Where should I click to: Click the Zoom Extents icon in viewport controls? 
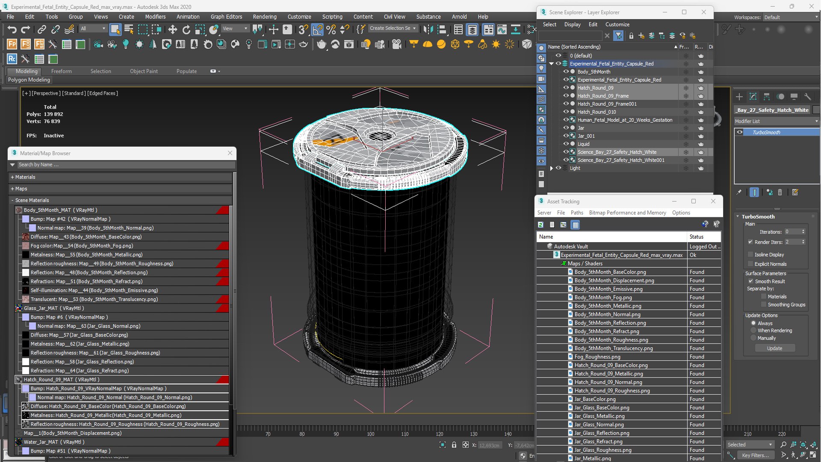pyautogui.click(x=803, y=445)
